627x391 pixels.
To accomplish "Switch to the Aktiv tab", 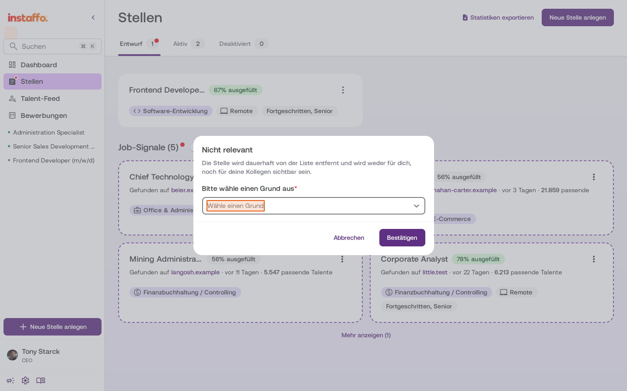I will 189,44.
